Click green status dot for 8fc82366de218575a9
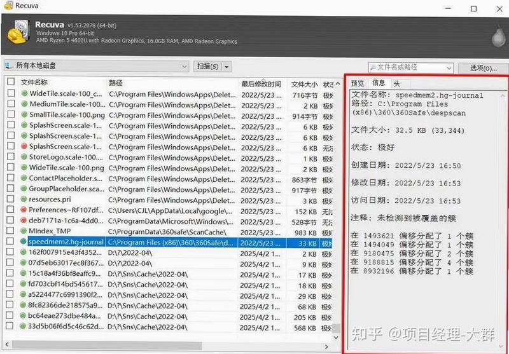509x354 pixels. 23,305
